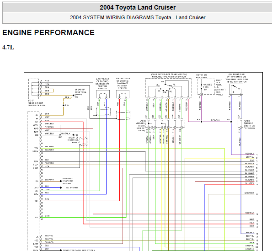Click the Gauge 2 fuse 10A symbol

(x=202, y=87)
